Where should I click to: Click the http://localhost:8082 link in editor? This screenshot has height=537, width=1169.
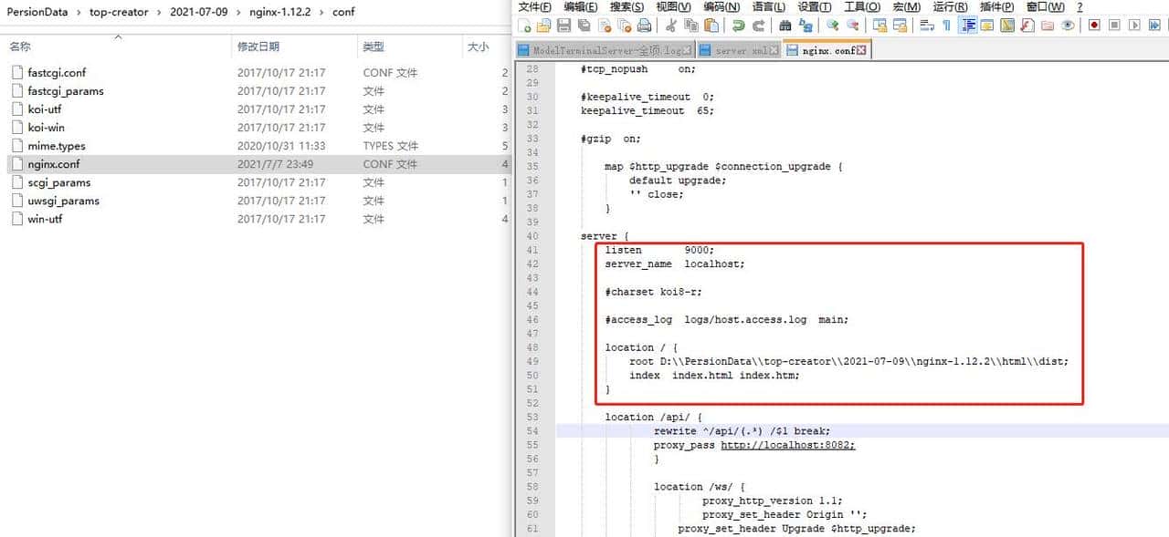click(x=787, y=445)
